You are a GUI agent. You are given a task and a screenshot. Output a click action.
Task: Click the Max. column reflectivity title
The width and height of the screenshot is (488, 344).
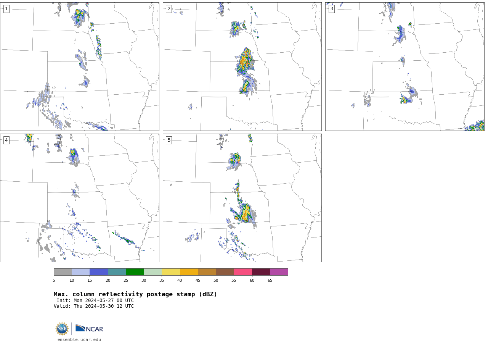point(135,294)
